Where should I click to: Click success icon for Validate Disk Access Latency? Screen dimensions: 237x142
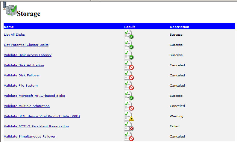click(129, 55)
